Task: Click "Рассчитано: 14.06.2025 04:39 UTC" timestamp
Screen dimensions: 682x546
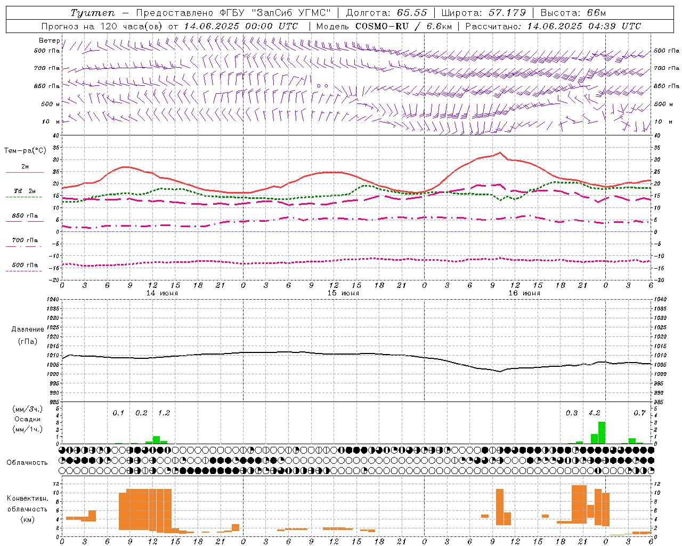Action: 553,26
